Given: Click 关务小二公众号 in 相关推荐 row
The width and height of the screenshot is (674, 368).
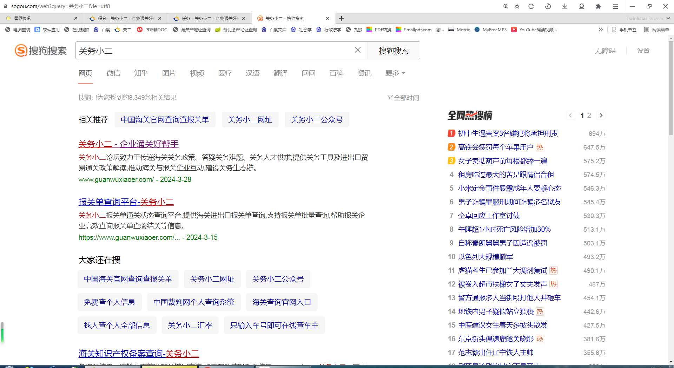Looking at the screenshot, I should point(317,119).
